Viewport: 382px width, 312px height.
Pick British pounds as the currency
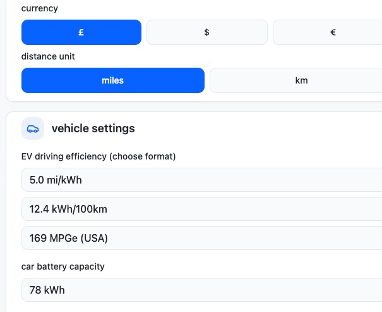pos(81,32)
